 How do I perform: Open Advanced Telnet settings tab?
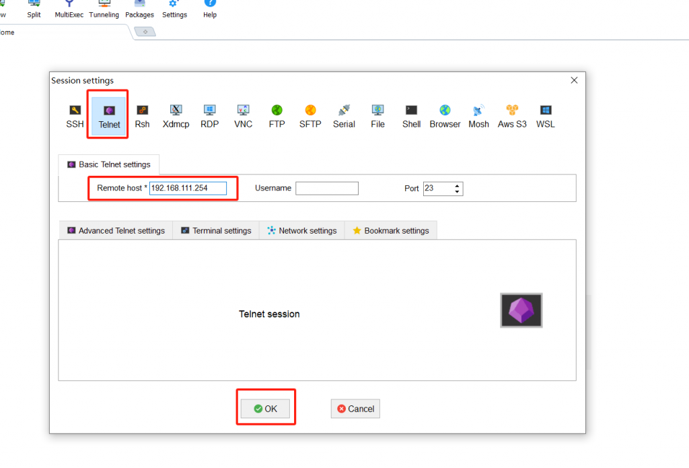click(116, 230)
